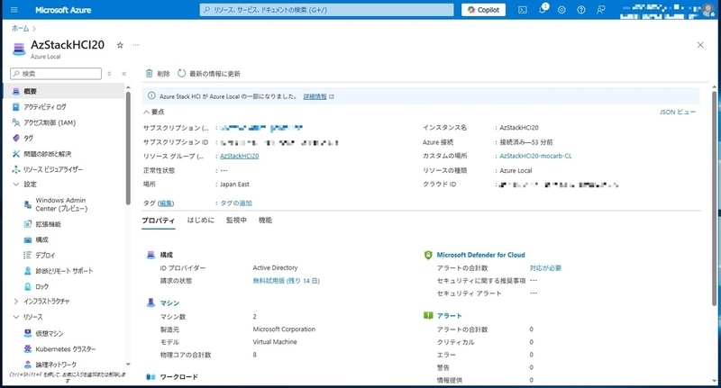Open the 無料試用版 (残り 14 日) link
The height and width of the screenshot is (388, 721).
286,281
